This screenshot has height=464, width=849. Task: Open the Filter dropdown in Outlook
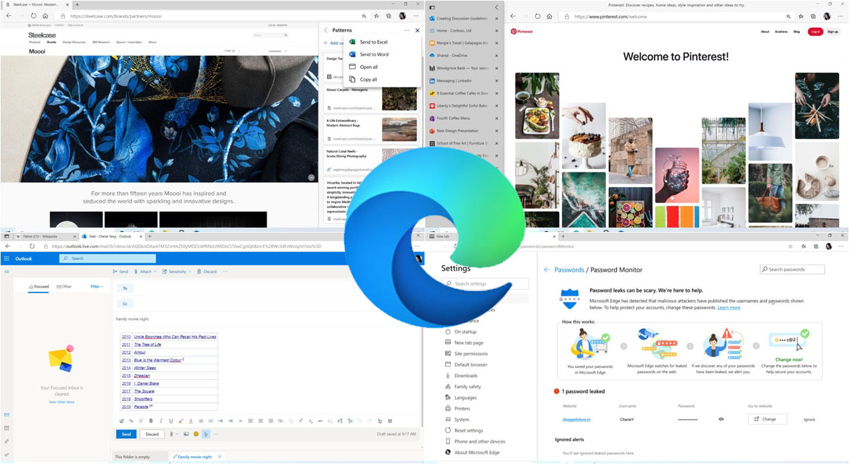[x=96, y=286]
